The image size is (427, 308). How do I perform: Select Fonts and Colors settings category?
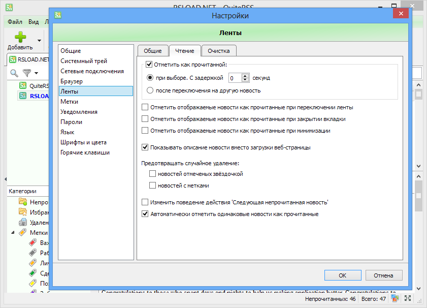96,142
